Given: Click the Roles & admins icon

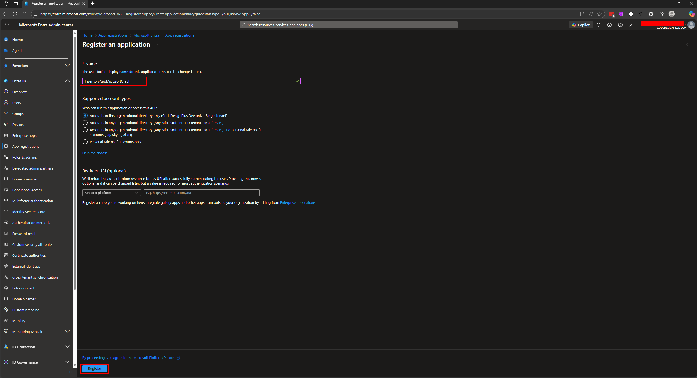Looking at the screenshot, I should [x=6, y=157].
